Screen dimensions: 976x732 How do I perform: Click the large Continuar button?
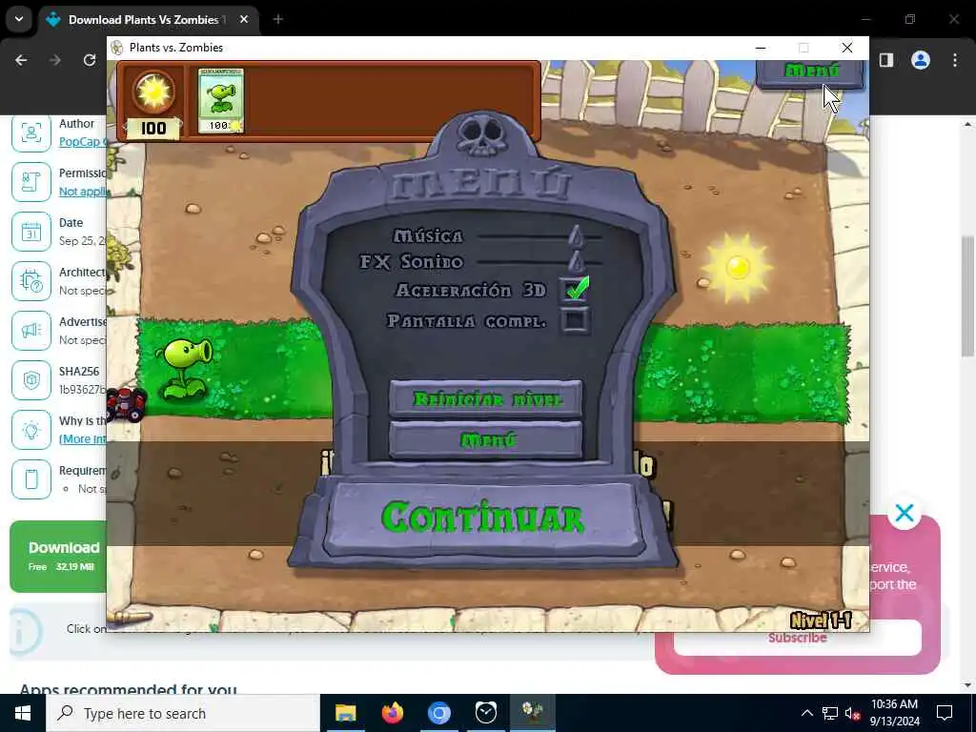(x=483, y=517)
